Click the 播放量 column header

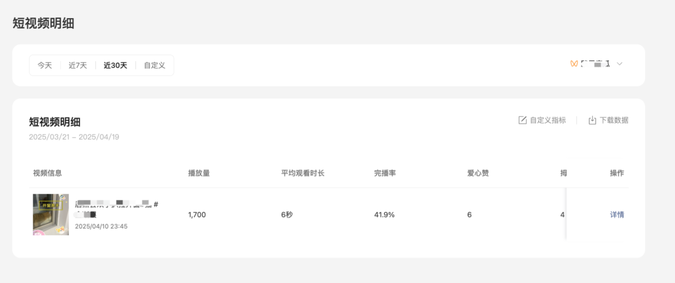point(199,173)
